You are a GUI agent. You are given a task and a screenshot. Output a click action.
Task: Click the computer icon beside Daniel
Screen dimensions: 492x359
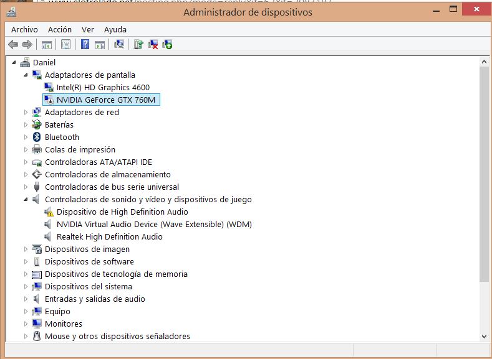[25, 62]
